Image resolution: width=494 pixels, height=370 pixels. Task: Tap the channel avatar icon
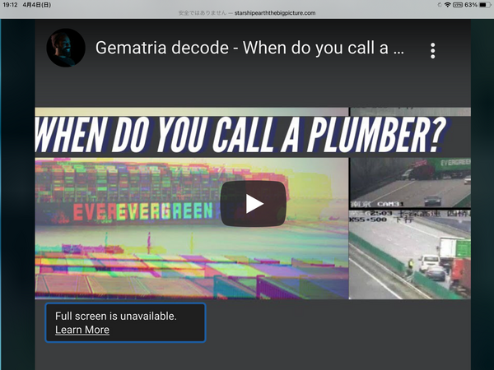click(x=66, y=48)
